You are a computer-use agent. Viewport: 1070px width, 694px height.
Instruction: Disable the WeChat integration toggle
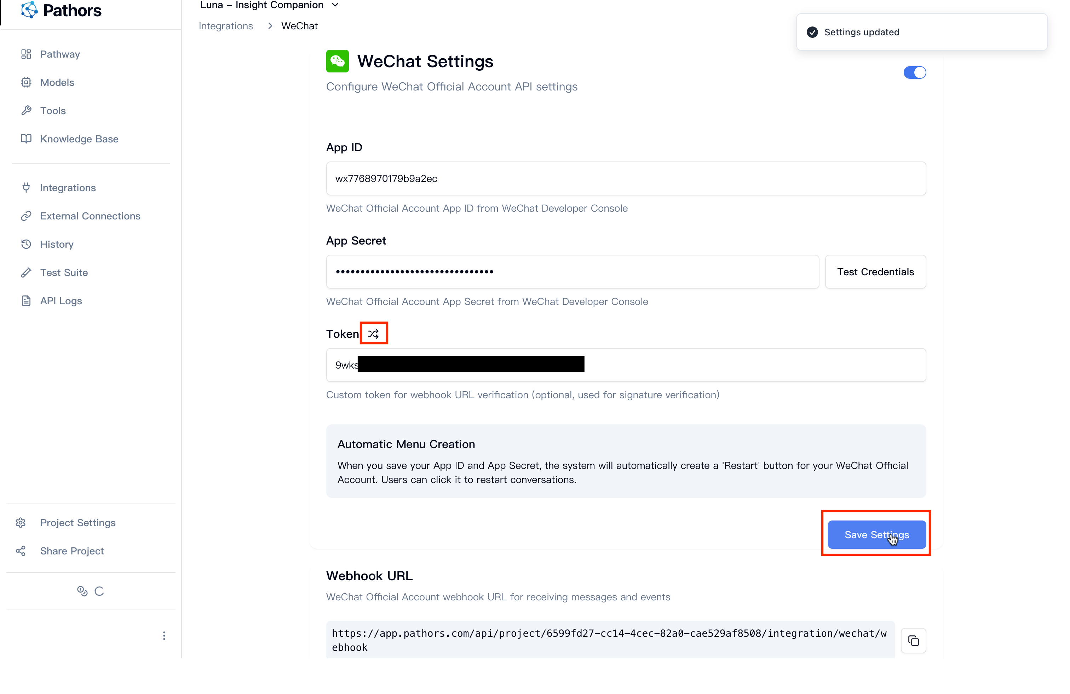coord(915,72)
